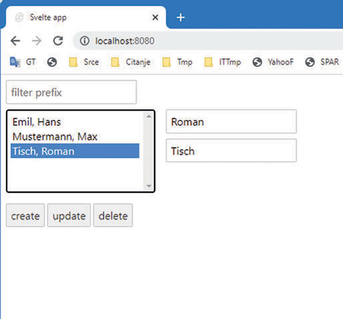Click the browser forward arrow

tap(37, 41)
